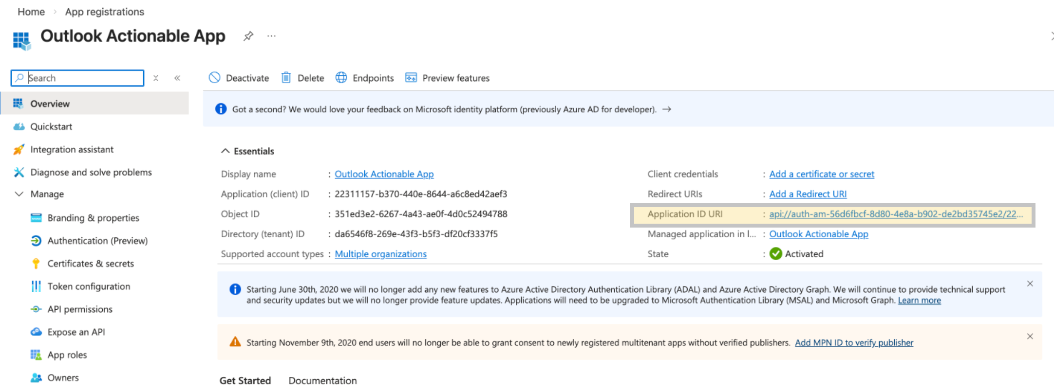The image size is (1054, 389).
Task: Dismiss the verified publisher warning banner
Action: tap(1030, 336)
